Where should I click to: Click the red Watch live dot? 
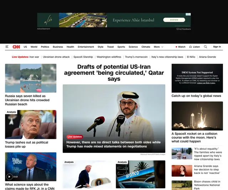[x=176, y=47]
